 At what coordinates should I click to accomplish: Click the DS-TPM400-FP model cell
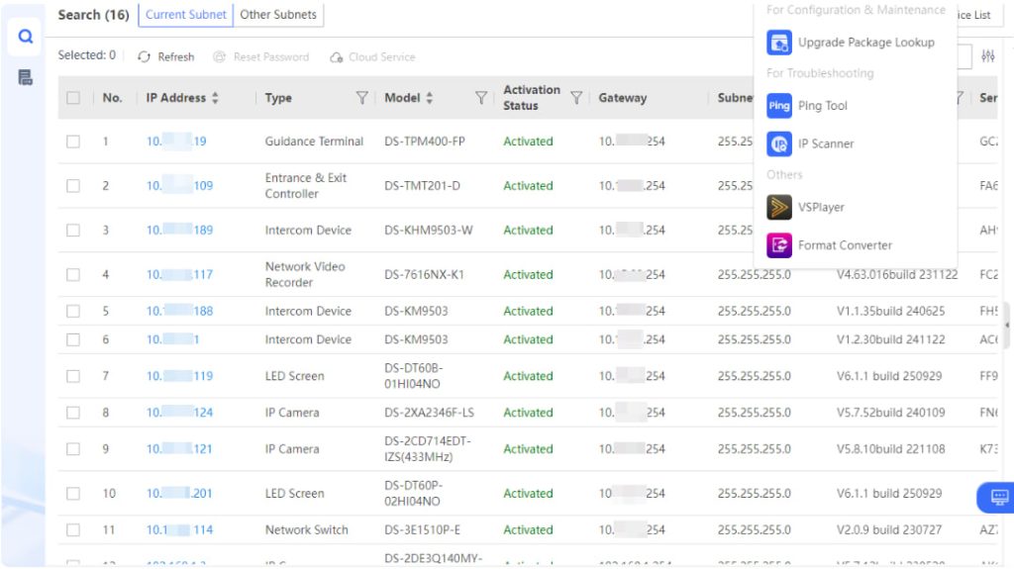(424, 142)
